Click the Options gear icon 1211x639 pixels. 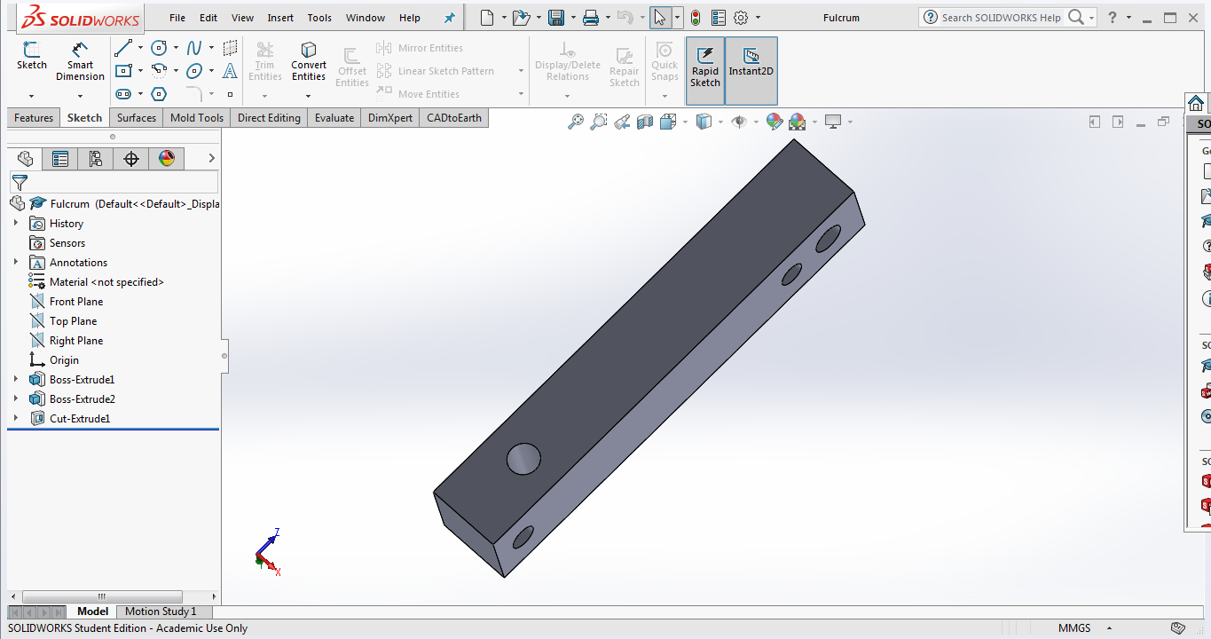pyautogui.click(x=741, y=18)
